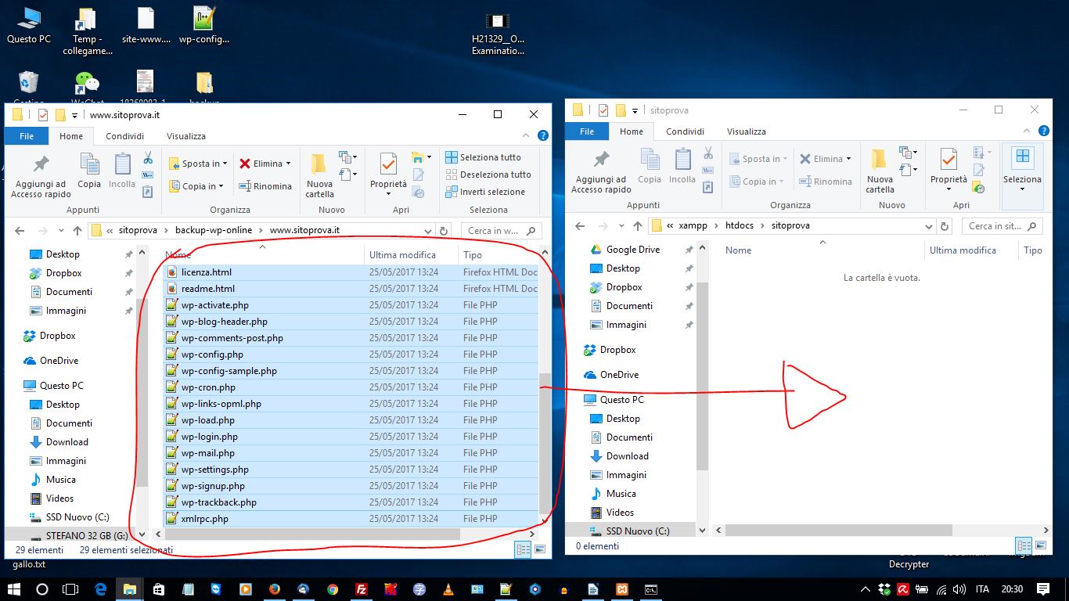This screenshot has height=601, width=1069.
Task: Switch to Visualizza tab in www.sitoprova.it window
Action: tap(186, 136)
